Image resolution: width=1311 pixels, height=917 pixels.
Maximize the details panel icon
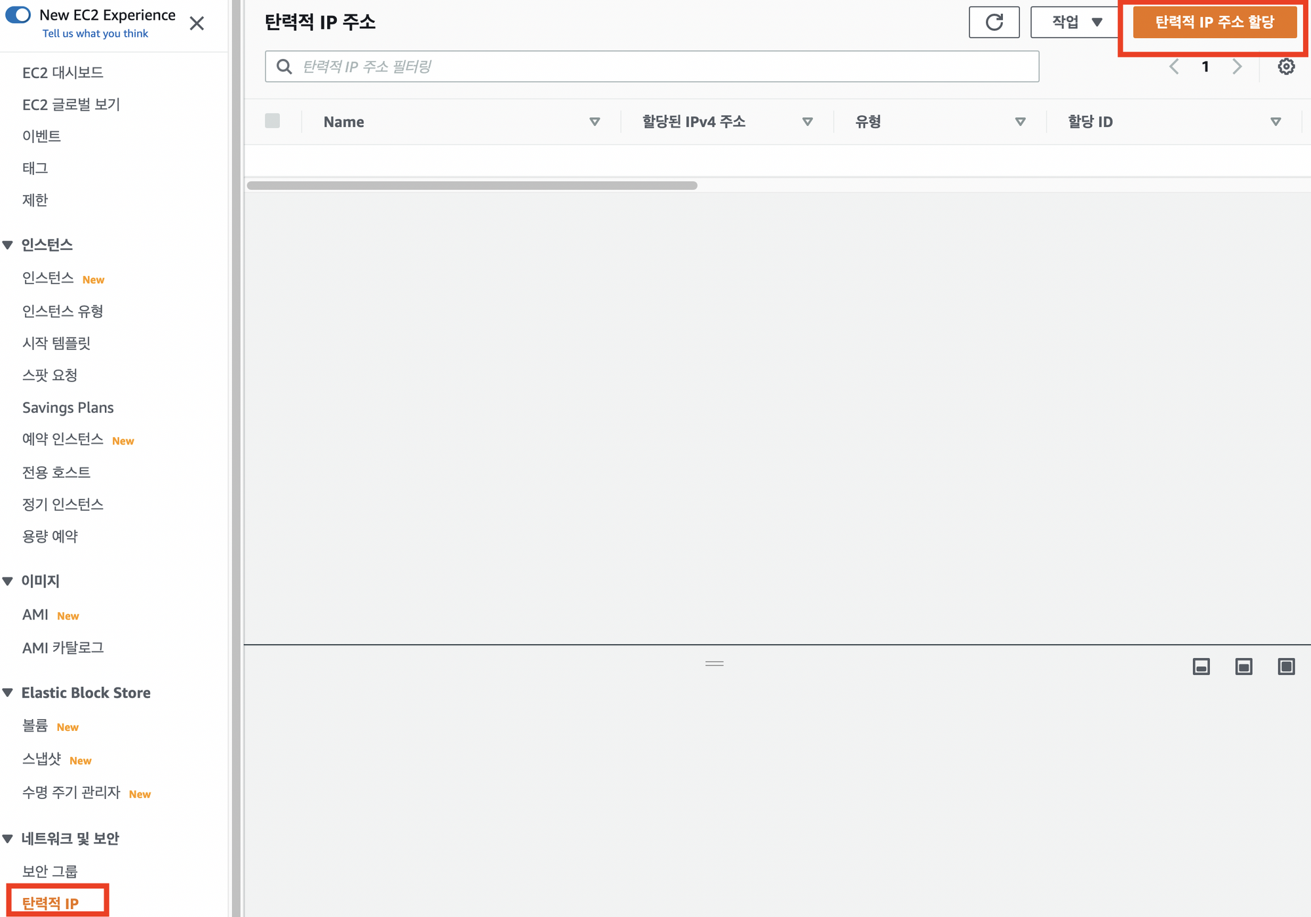click(1286, 667)
